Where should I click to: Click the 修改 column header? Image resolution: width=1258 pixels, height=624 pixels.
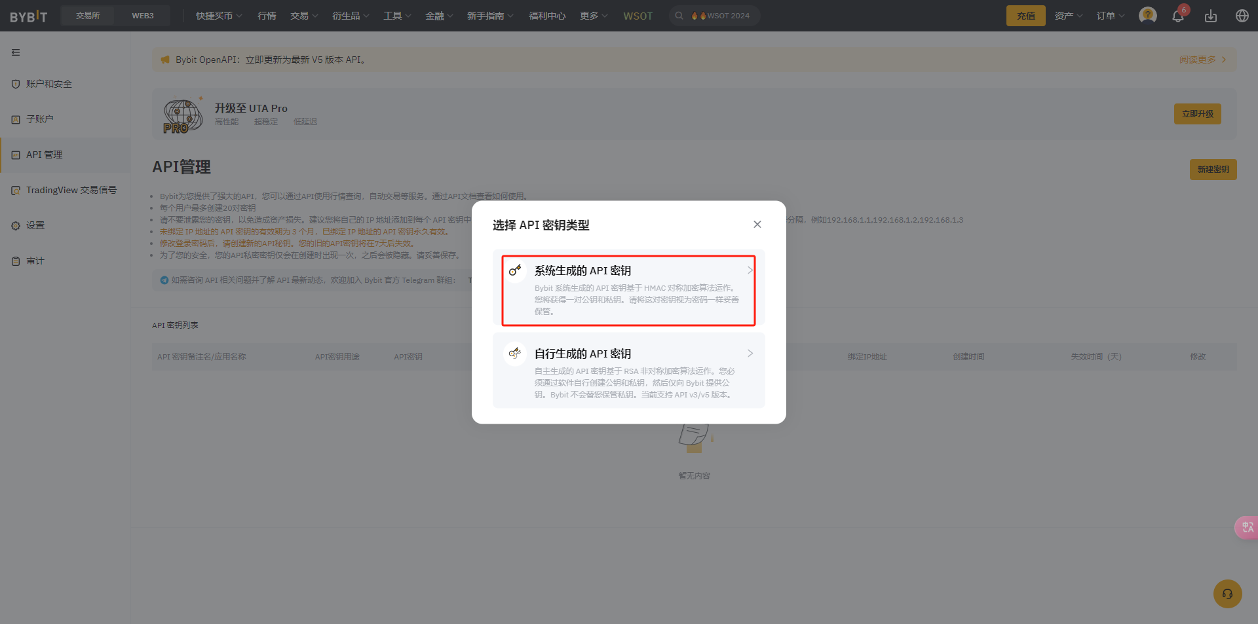pyautogui.click(x=1198, y=357)
